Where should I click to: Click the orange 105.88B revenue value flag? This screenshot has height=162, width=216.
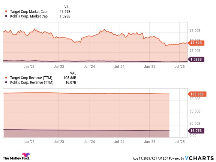tap(197, 94)
